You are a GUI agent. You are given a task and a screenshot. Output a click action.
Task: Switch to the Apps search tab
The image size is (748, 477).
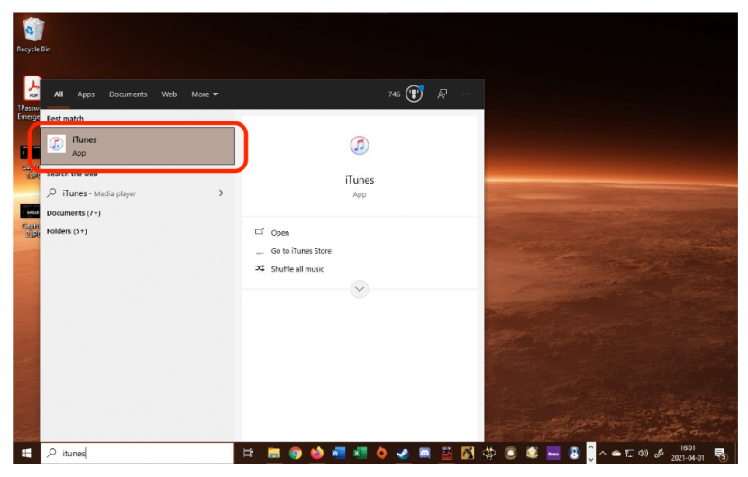point(86,94)
